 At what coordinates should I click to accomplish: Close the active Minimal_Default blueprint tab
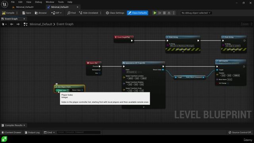point(77,7)
